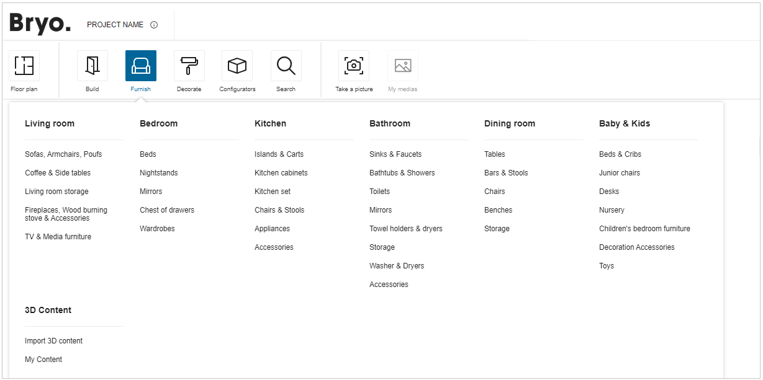Select Washer & Dryers in Bathroom
Viewport: 763px width, 380px height.
click(x=397, y=266)
